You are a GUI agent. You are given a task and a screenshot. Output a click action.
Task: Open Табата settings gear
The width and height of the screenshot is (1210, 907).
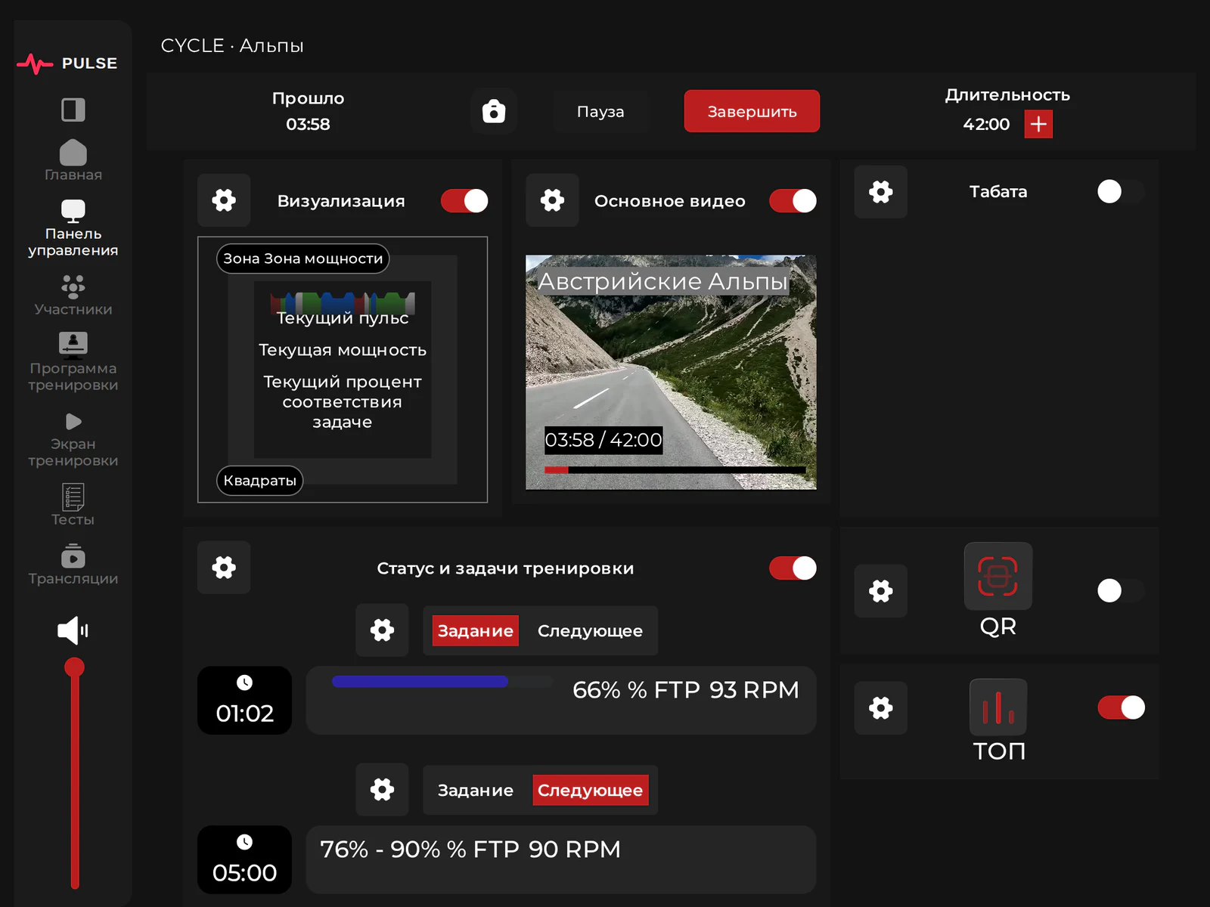coord(881,192)
